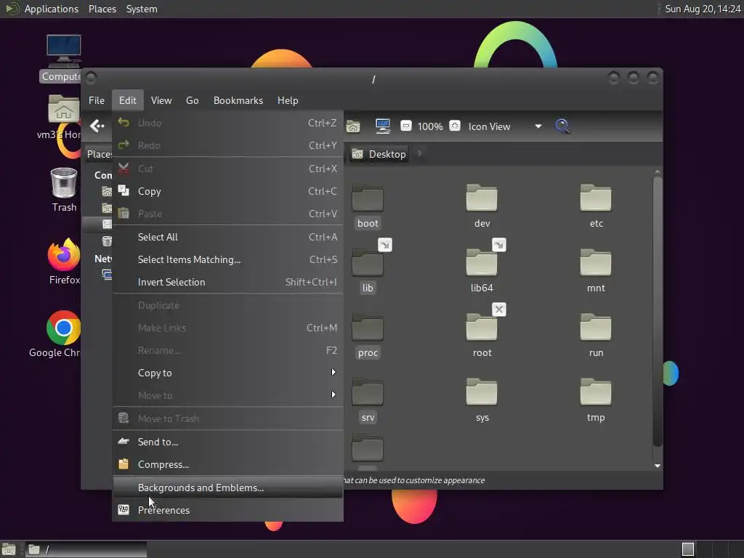The image size is (744, 558).
Task: Click the Desktop path bar button
Action: tap(379, 154)
